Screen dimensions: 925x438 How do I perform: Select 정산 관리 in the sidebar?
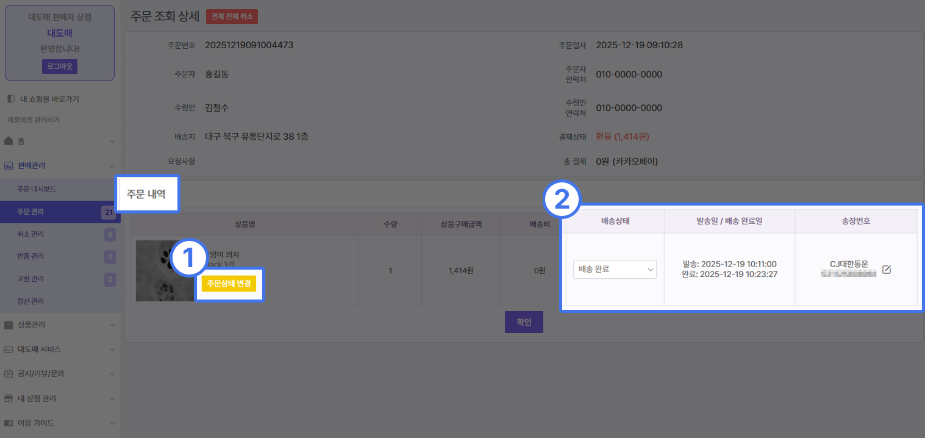[30, 301]
